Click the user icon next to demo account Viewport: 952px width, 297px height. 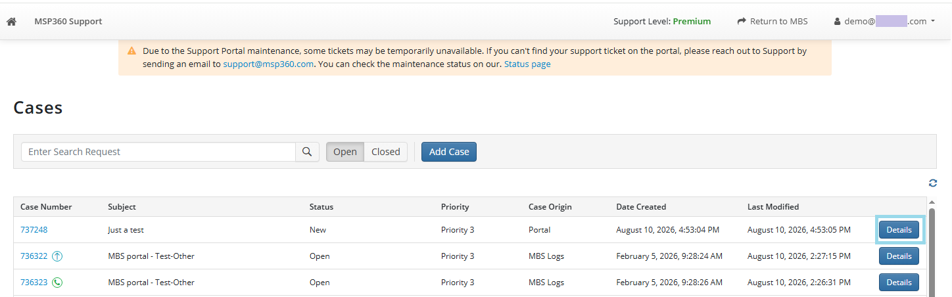pos(838,22)
